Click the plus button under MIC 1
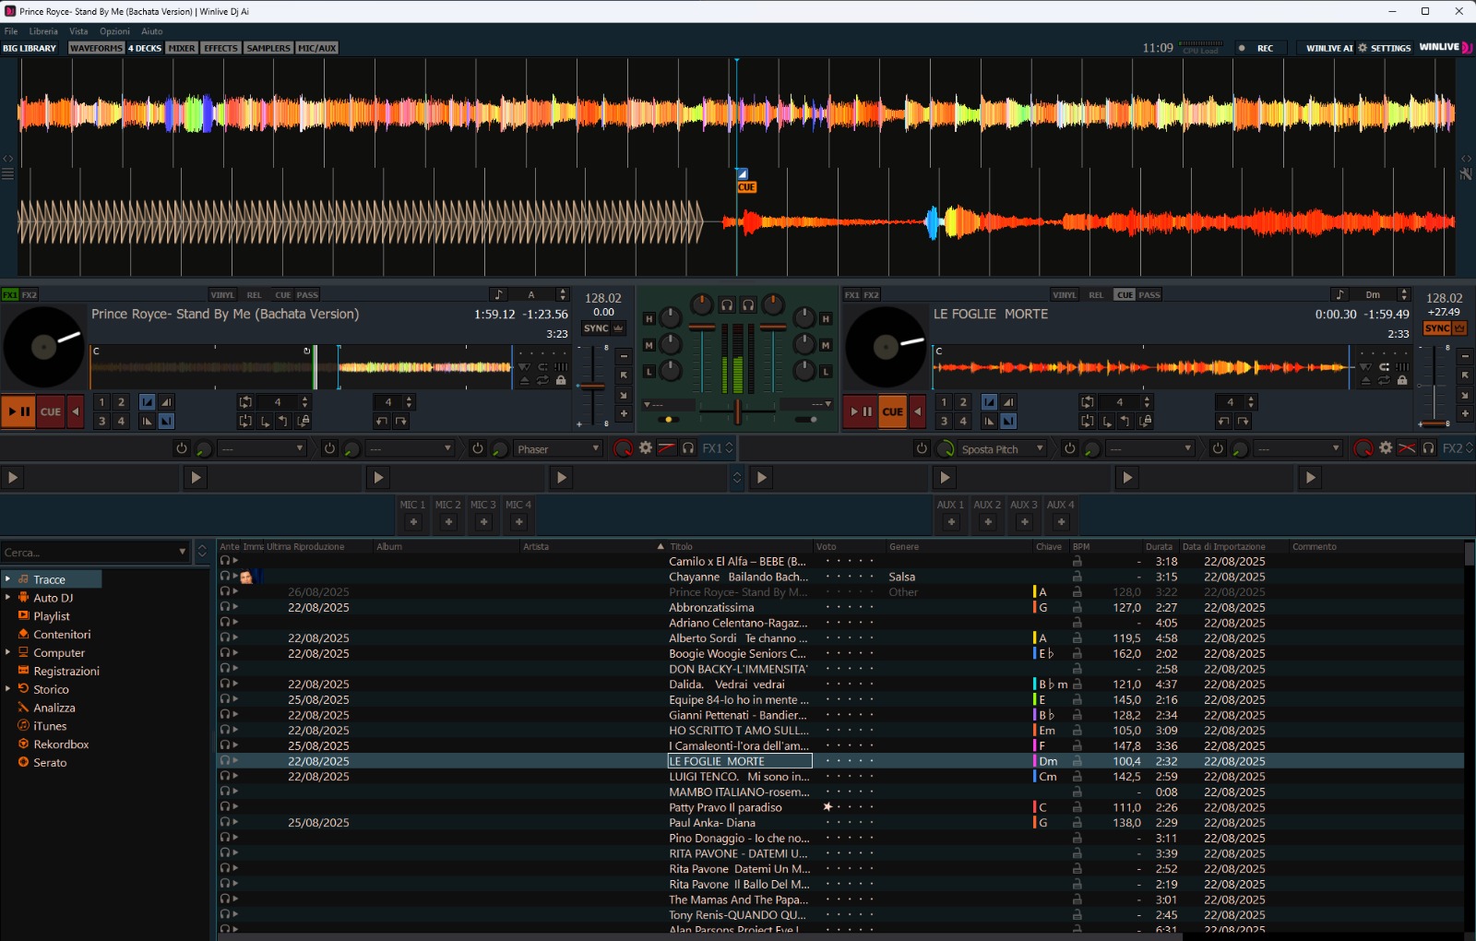 tap(413, 522)
